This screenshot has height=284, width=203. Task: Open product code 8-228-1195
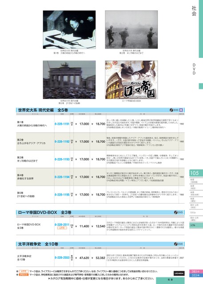pyautogui.click(x=62, y=195)
